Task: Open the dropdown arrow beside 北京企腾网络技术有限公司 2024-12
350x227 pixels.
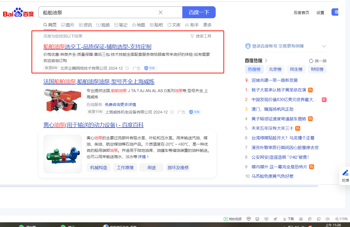Action: [127, 68]
